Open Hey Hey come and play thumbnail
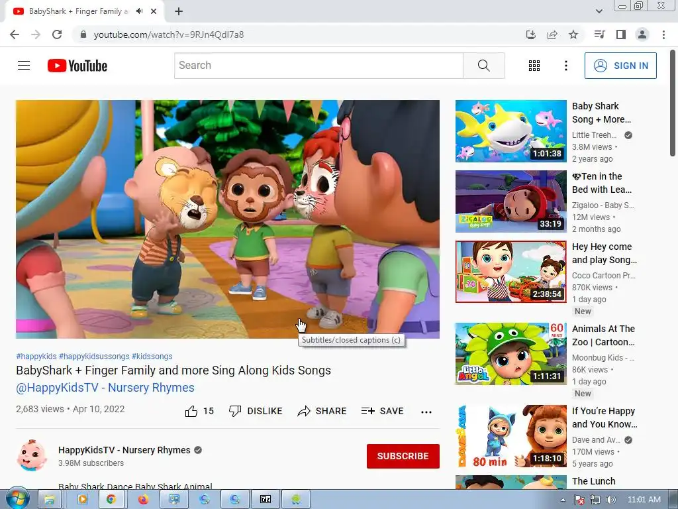 (510, 272)
